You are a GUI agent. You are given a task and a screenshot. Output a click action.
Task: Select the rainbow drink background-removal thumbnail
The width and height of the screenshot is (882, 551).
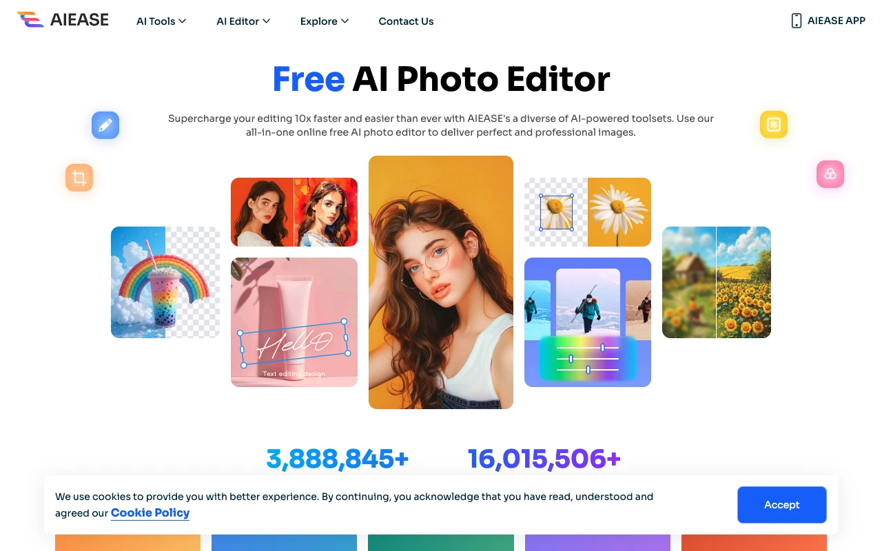[x=165, y=282]
